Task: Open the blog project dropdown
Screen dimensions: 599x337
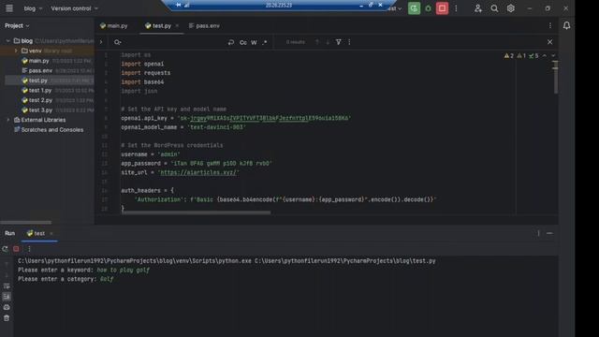Action: (x=33, y=8)
